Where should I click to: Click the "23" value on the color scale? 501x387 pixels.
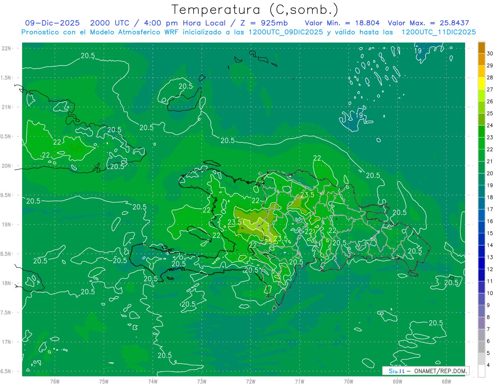(x=491, y=137)
